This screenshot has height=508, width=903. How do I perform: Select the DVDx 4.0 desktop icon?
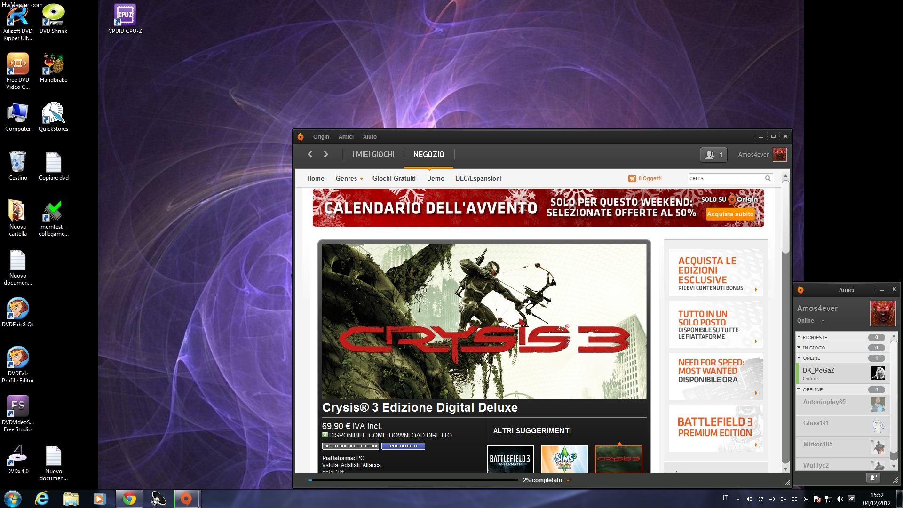(18, 460)
